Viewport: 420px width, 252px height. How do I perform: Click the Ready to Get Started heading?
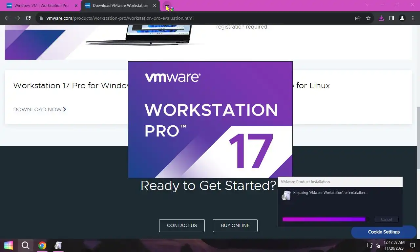click(208, 186)
